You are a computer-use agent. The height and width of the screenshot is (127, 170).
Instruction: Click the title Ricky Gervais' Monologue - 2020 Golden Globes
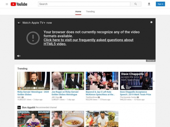33,93
